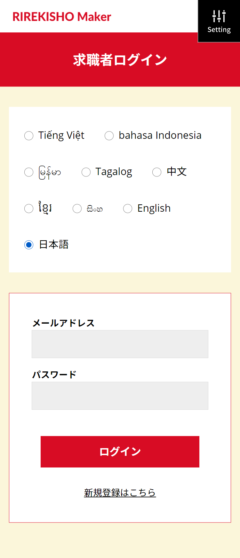Click the bahasa Indonesia label text

coord(160,135)
